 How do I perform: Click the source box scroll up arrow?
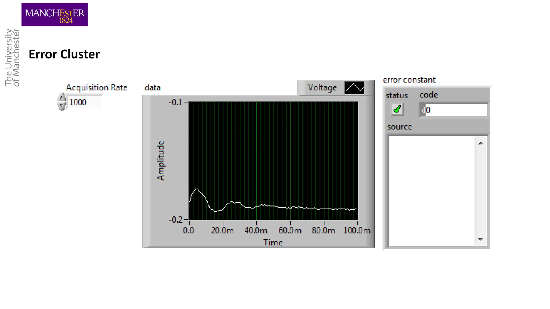point(480,143)
